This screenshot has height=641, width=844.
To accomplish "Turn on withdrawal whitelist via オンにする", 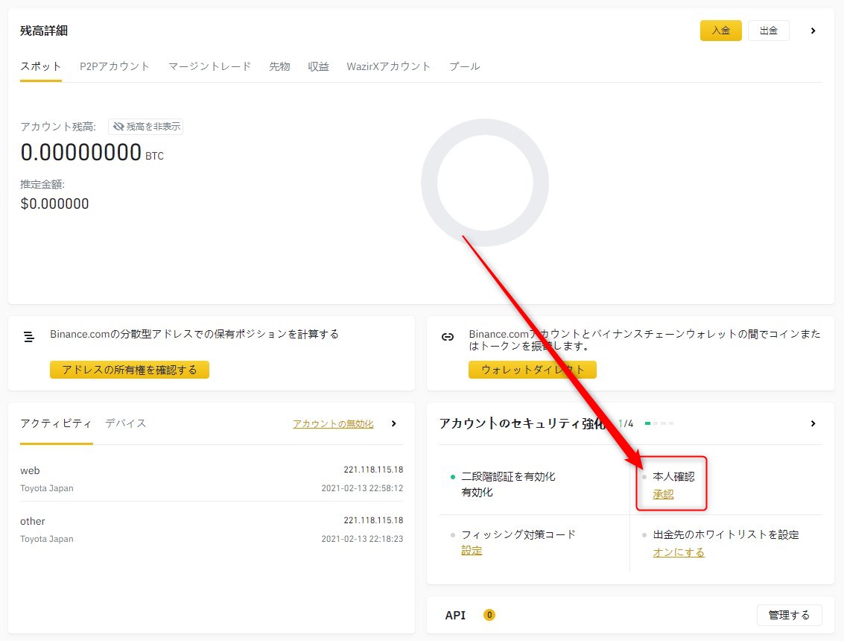I will [x=678, y=552].
